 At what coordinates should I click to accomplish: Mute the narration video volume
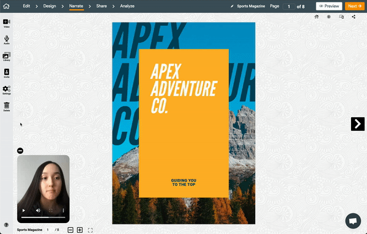(38, 210)
